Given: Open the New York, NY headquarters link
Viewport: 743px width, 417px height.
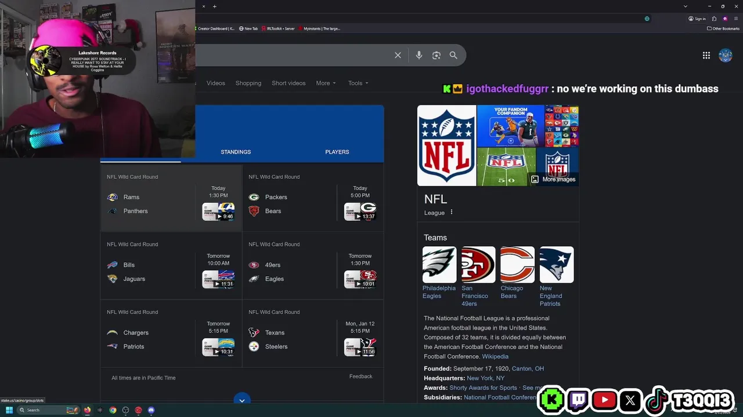Looking at the screenshot, I should click(x=486, y=378).
